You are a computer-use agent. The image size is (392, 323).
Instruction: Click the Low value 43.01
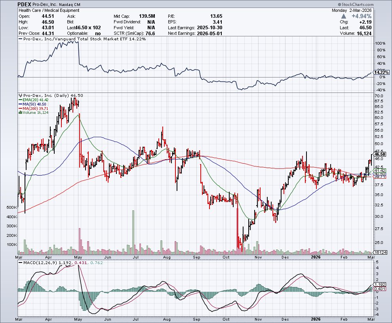pyautogui.click(x=48, y=28)
